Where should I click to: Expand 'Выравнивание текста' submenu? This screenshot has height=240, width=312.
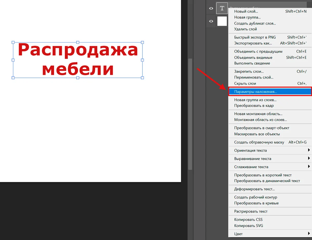coord(270,159)
